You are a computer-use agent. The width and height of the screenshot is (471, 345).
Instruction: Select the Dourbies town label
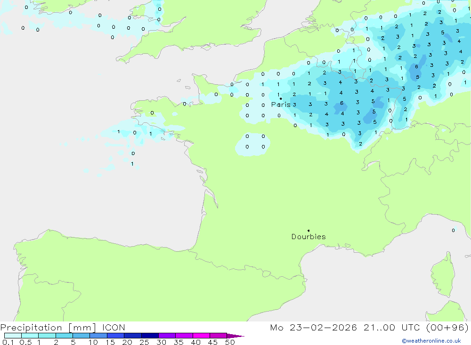(x=309, y=237)
